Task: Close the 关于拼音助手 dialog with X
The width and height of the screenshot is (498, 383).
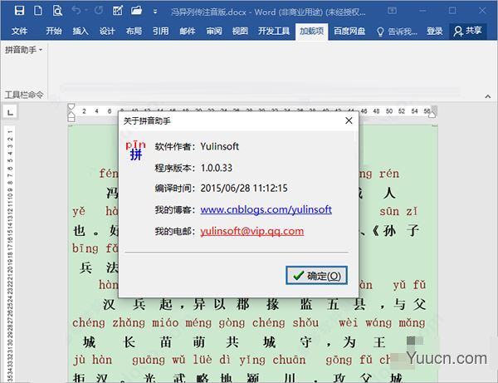Action: coord(349,120)
